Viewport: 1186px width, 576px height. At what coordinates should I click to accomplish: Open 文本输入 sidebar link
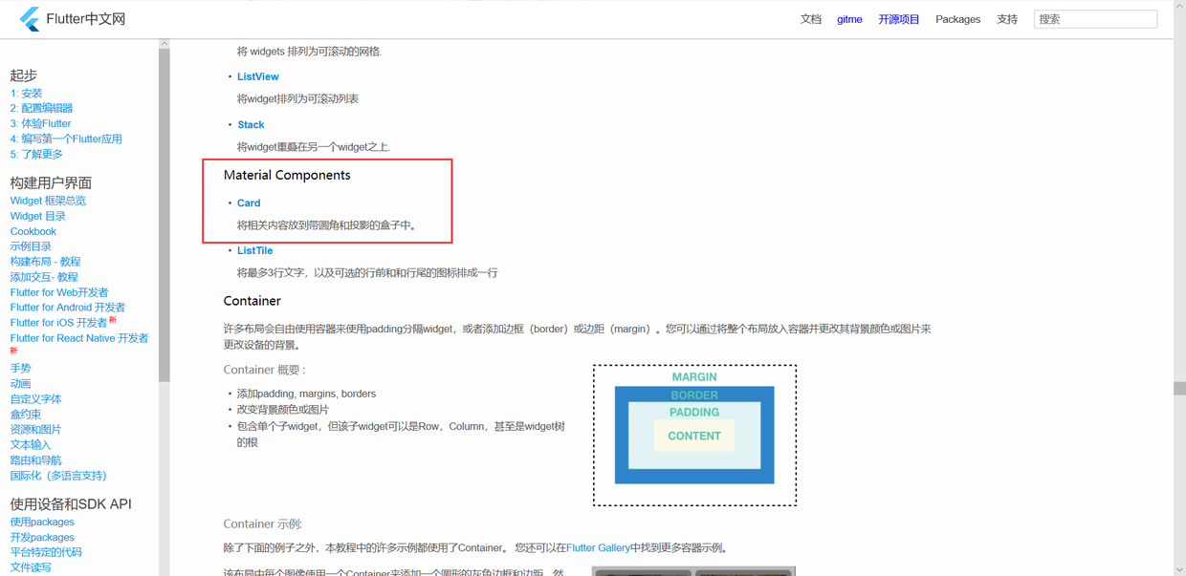coord(31,444)
